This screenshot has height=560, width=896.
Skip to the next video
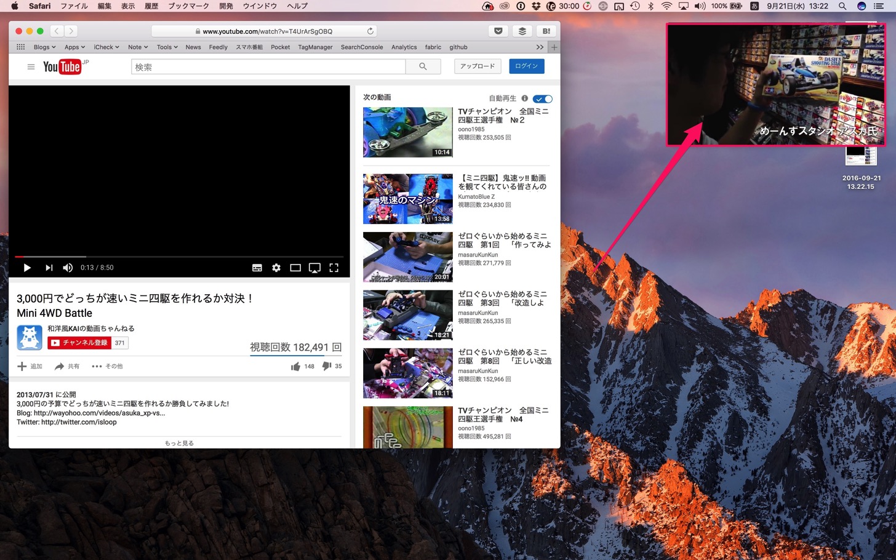point(49,268)
